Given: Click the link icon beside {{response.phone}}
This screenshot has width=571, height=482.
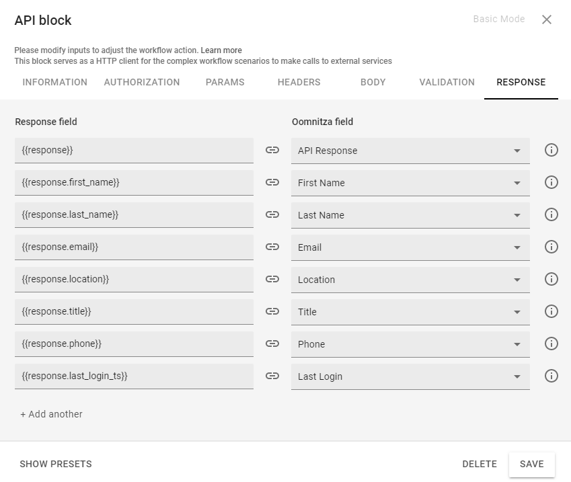Looking at the screenshot, I should tap(272, 344).
